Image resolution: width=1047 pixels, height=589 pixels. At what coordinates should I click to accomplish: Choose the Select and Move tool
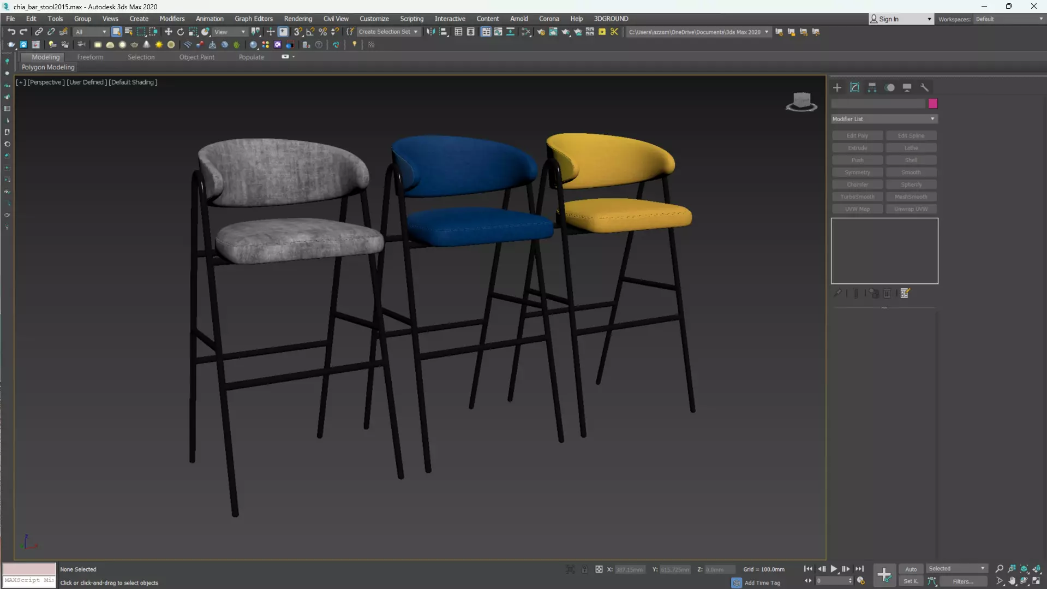click(168, 32)
